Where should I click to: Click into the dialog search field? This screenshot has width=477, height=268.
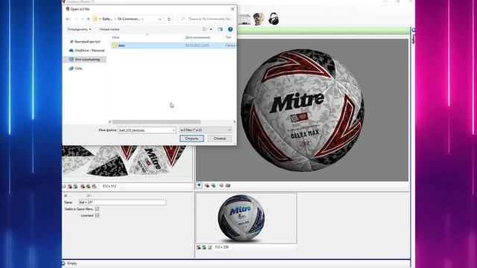pyautogui.click(x=206, y=19)
